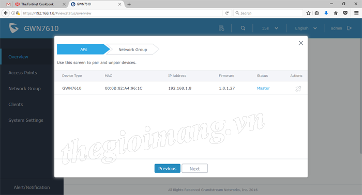The image size is (362, 195).
Task: Switch to the Gmail pinned tab
Action: click(8, 4)
